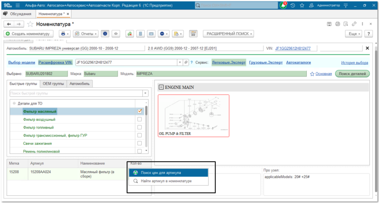Click the copy icon next to the VIN field
Image resolution: width=380 pixels, height=204 pixels.
point(186,62)
